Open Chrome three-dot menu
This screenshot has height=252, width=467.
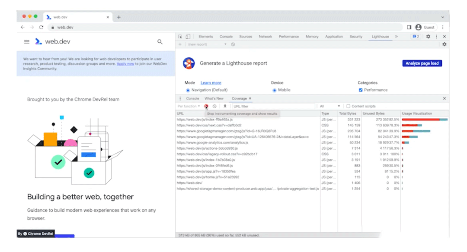tap(443, 27)
